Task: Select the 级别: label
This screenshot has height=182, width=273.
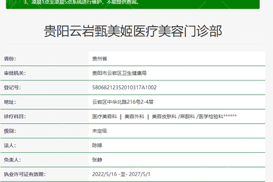Action: click(x=10, y=131)
